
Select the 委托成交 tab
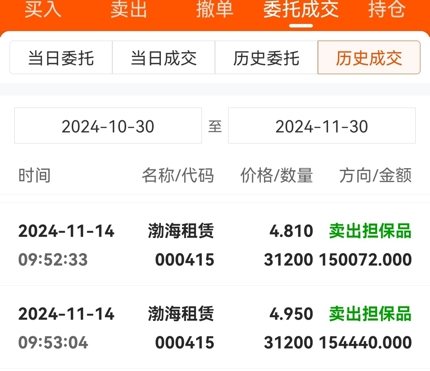pos(301,10)
